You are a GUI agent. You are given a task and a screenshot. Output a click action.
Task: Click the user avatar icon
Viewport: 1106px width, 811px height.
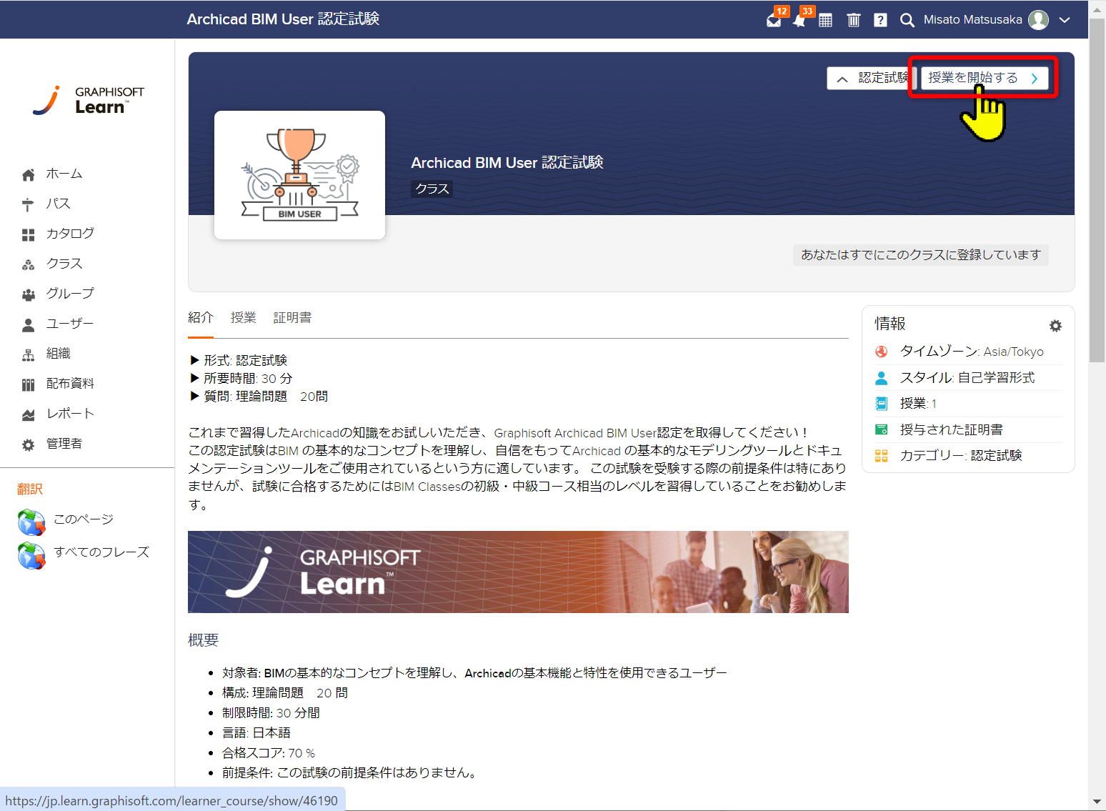[x=1038, y=20]
